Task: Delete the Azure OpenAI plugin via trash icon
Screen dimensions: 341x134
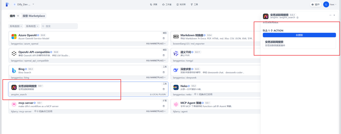Action: [164, 38]
